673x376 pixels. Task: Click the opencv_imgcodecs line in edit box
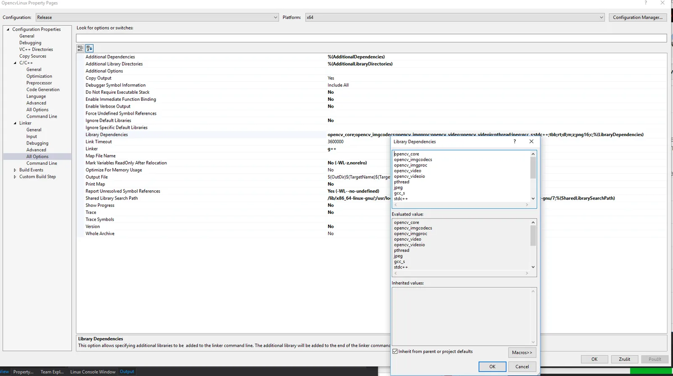(x=413, y=160)
